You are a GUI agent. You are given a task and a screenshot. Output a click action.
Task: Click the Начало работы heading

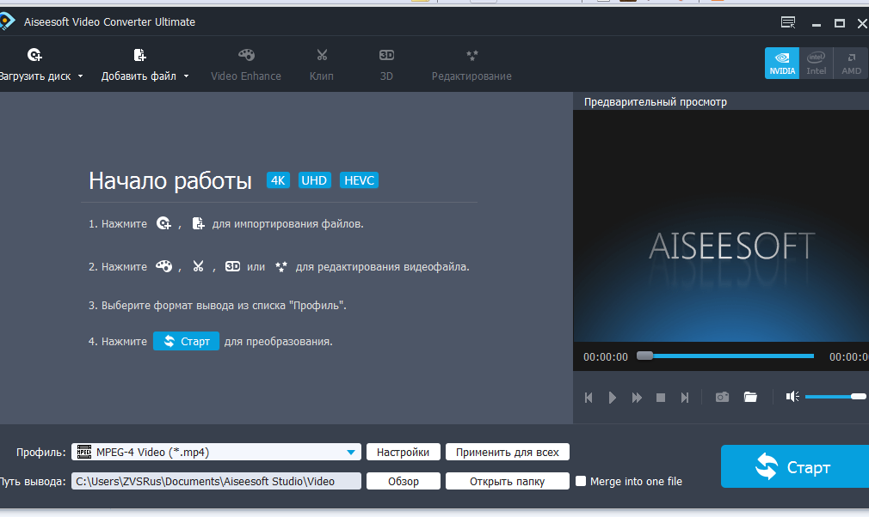[x=170, y=181]
